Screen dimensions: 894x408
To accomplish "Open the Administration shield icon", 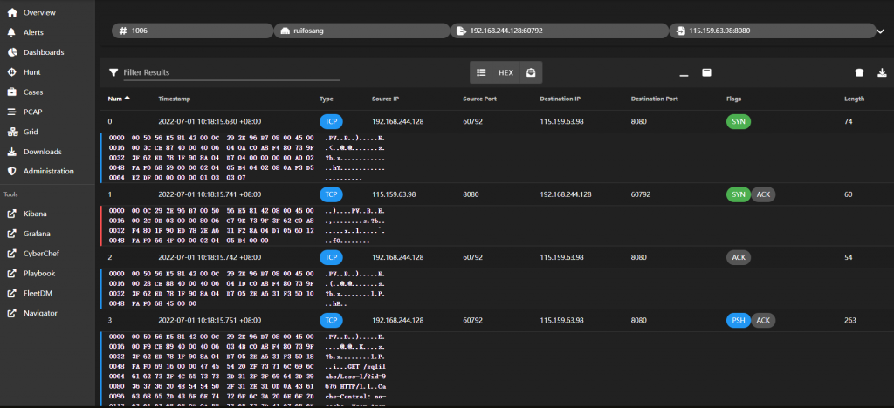I will pyautogui.click(x=12, y=171).
